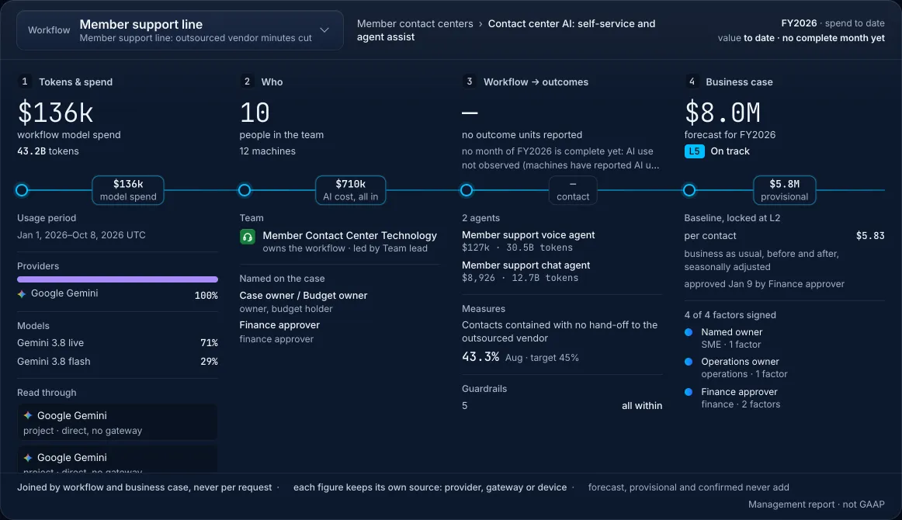902x520 pixels.
Task: Click the $136k model spend pill
Action: pyautogui.click(x=128, y=190)
